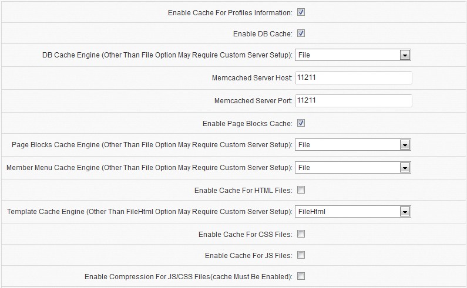
Task: Click the Memcached Server Host input field
Action: [x=353, y=78]
